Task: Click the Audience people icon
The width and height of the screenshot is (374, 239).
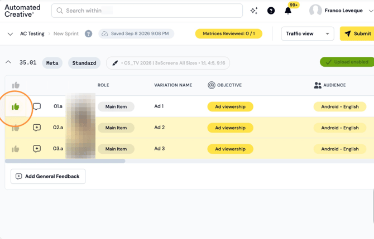Action: pos(318,85)
